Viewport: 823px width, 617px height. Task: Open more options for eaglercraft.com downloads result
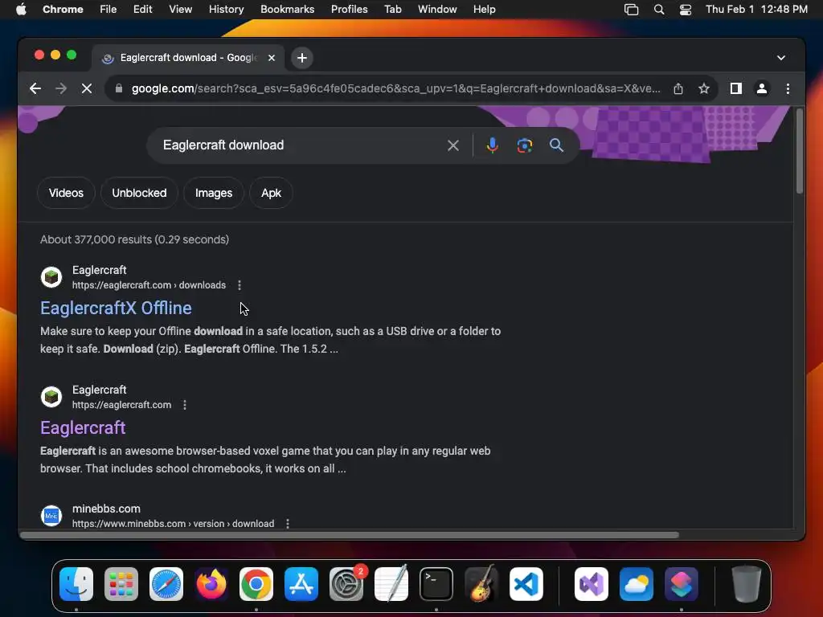coord(240,285)
